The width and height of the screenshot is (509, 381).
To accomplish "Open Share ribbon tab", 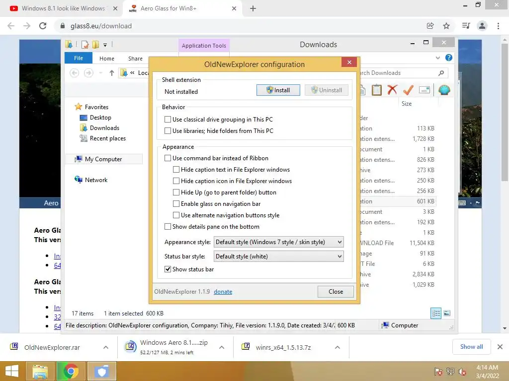I will (x=135, y=59).
